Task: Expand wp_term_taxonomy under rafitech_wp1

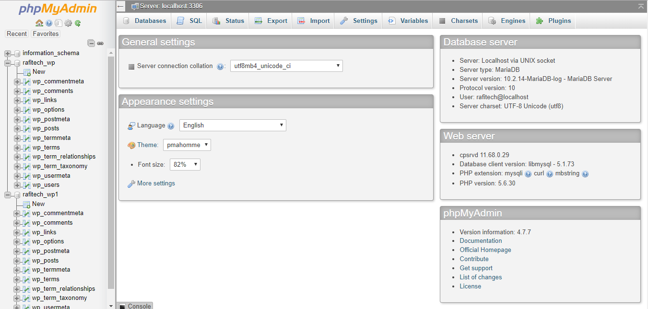Action: click(17, 298)
